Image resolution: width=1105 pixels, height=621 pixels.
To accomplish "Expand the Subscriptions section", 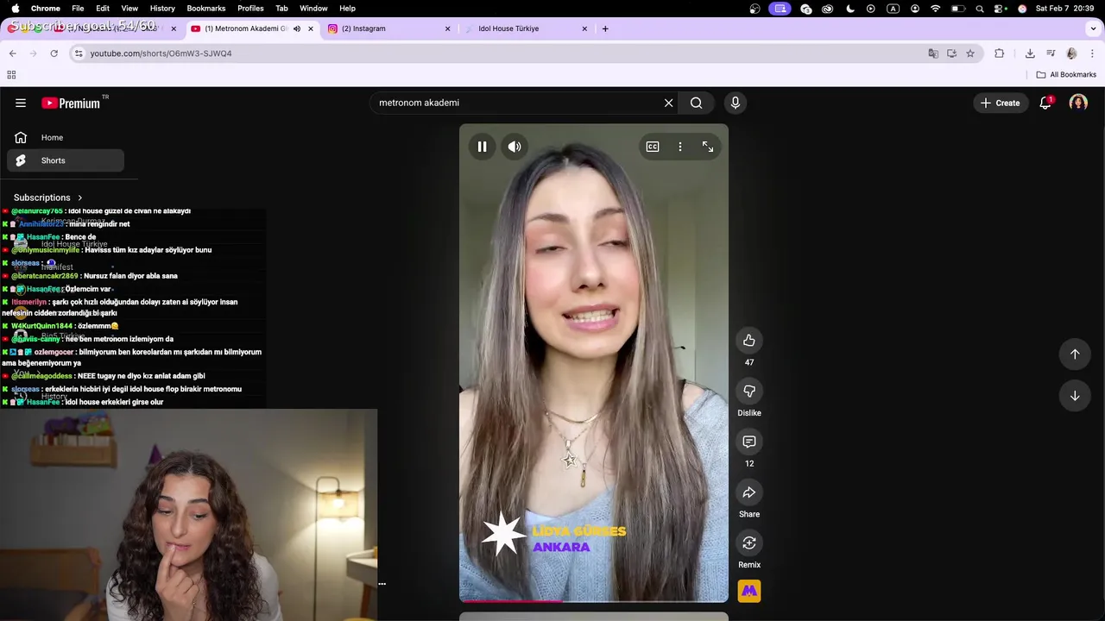I will 48,198.
